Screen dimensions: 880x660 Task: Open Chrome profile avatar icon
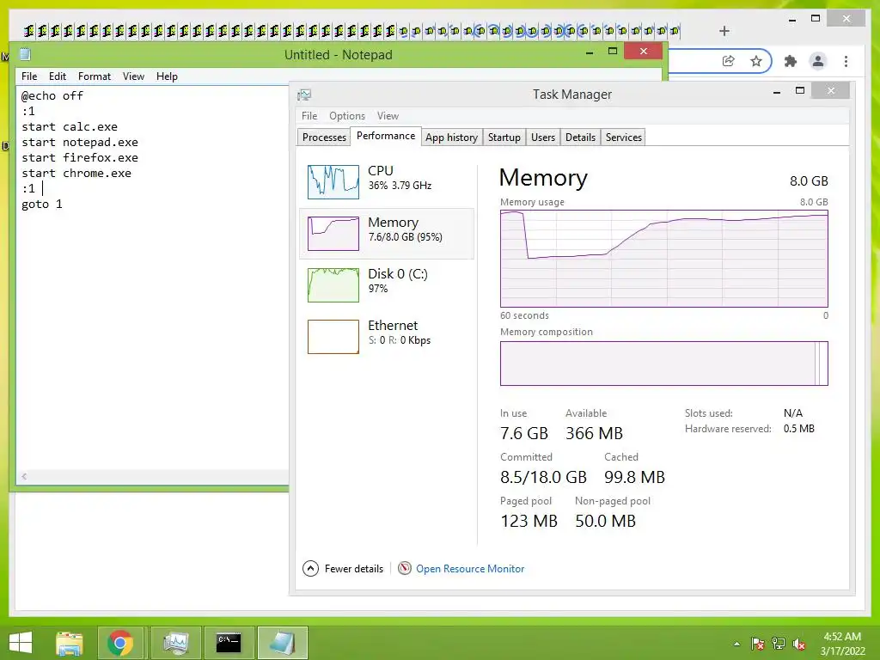pyautogui.click(x=818, y=61)
